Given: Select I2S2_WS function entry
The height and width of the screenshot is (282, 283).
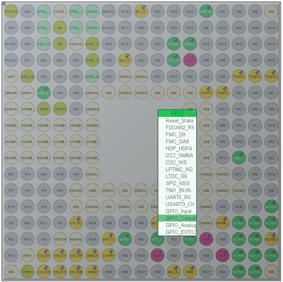Looking at the screenshot, I should 177,162.
